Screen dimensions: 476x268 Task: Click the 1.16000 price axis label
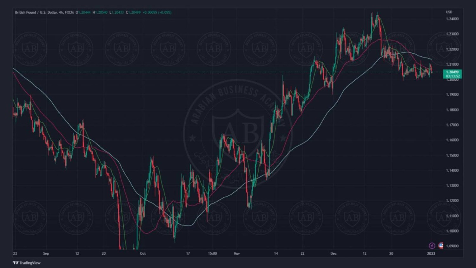[452, 140]
